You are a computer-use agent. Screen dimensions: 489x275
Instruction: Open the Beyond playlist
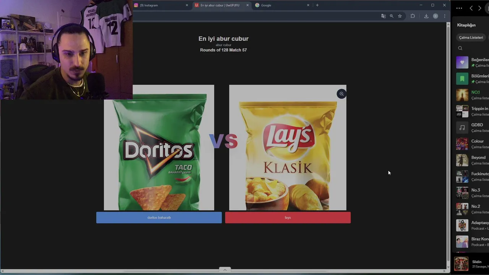coord(473,160)
